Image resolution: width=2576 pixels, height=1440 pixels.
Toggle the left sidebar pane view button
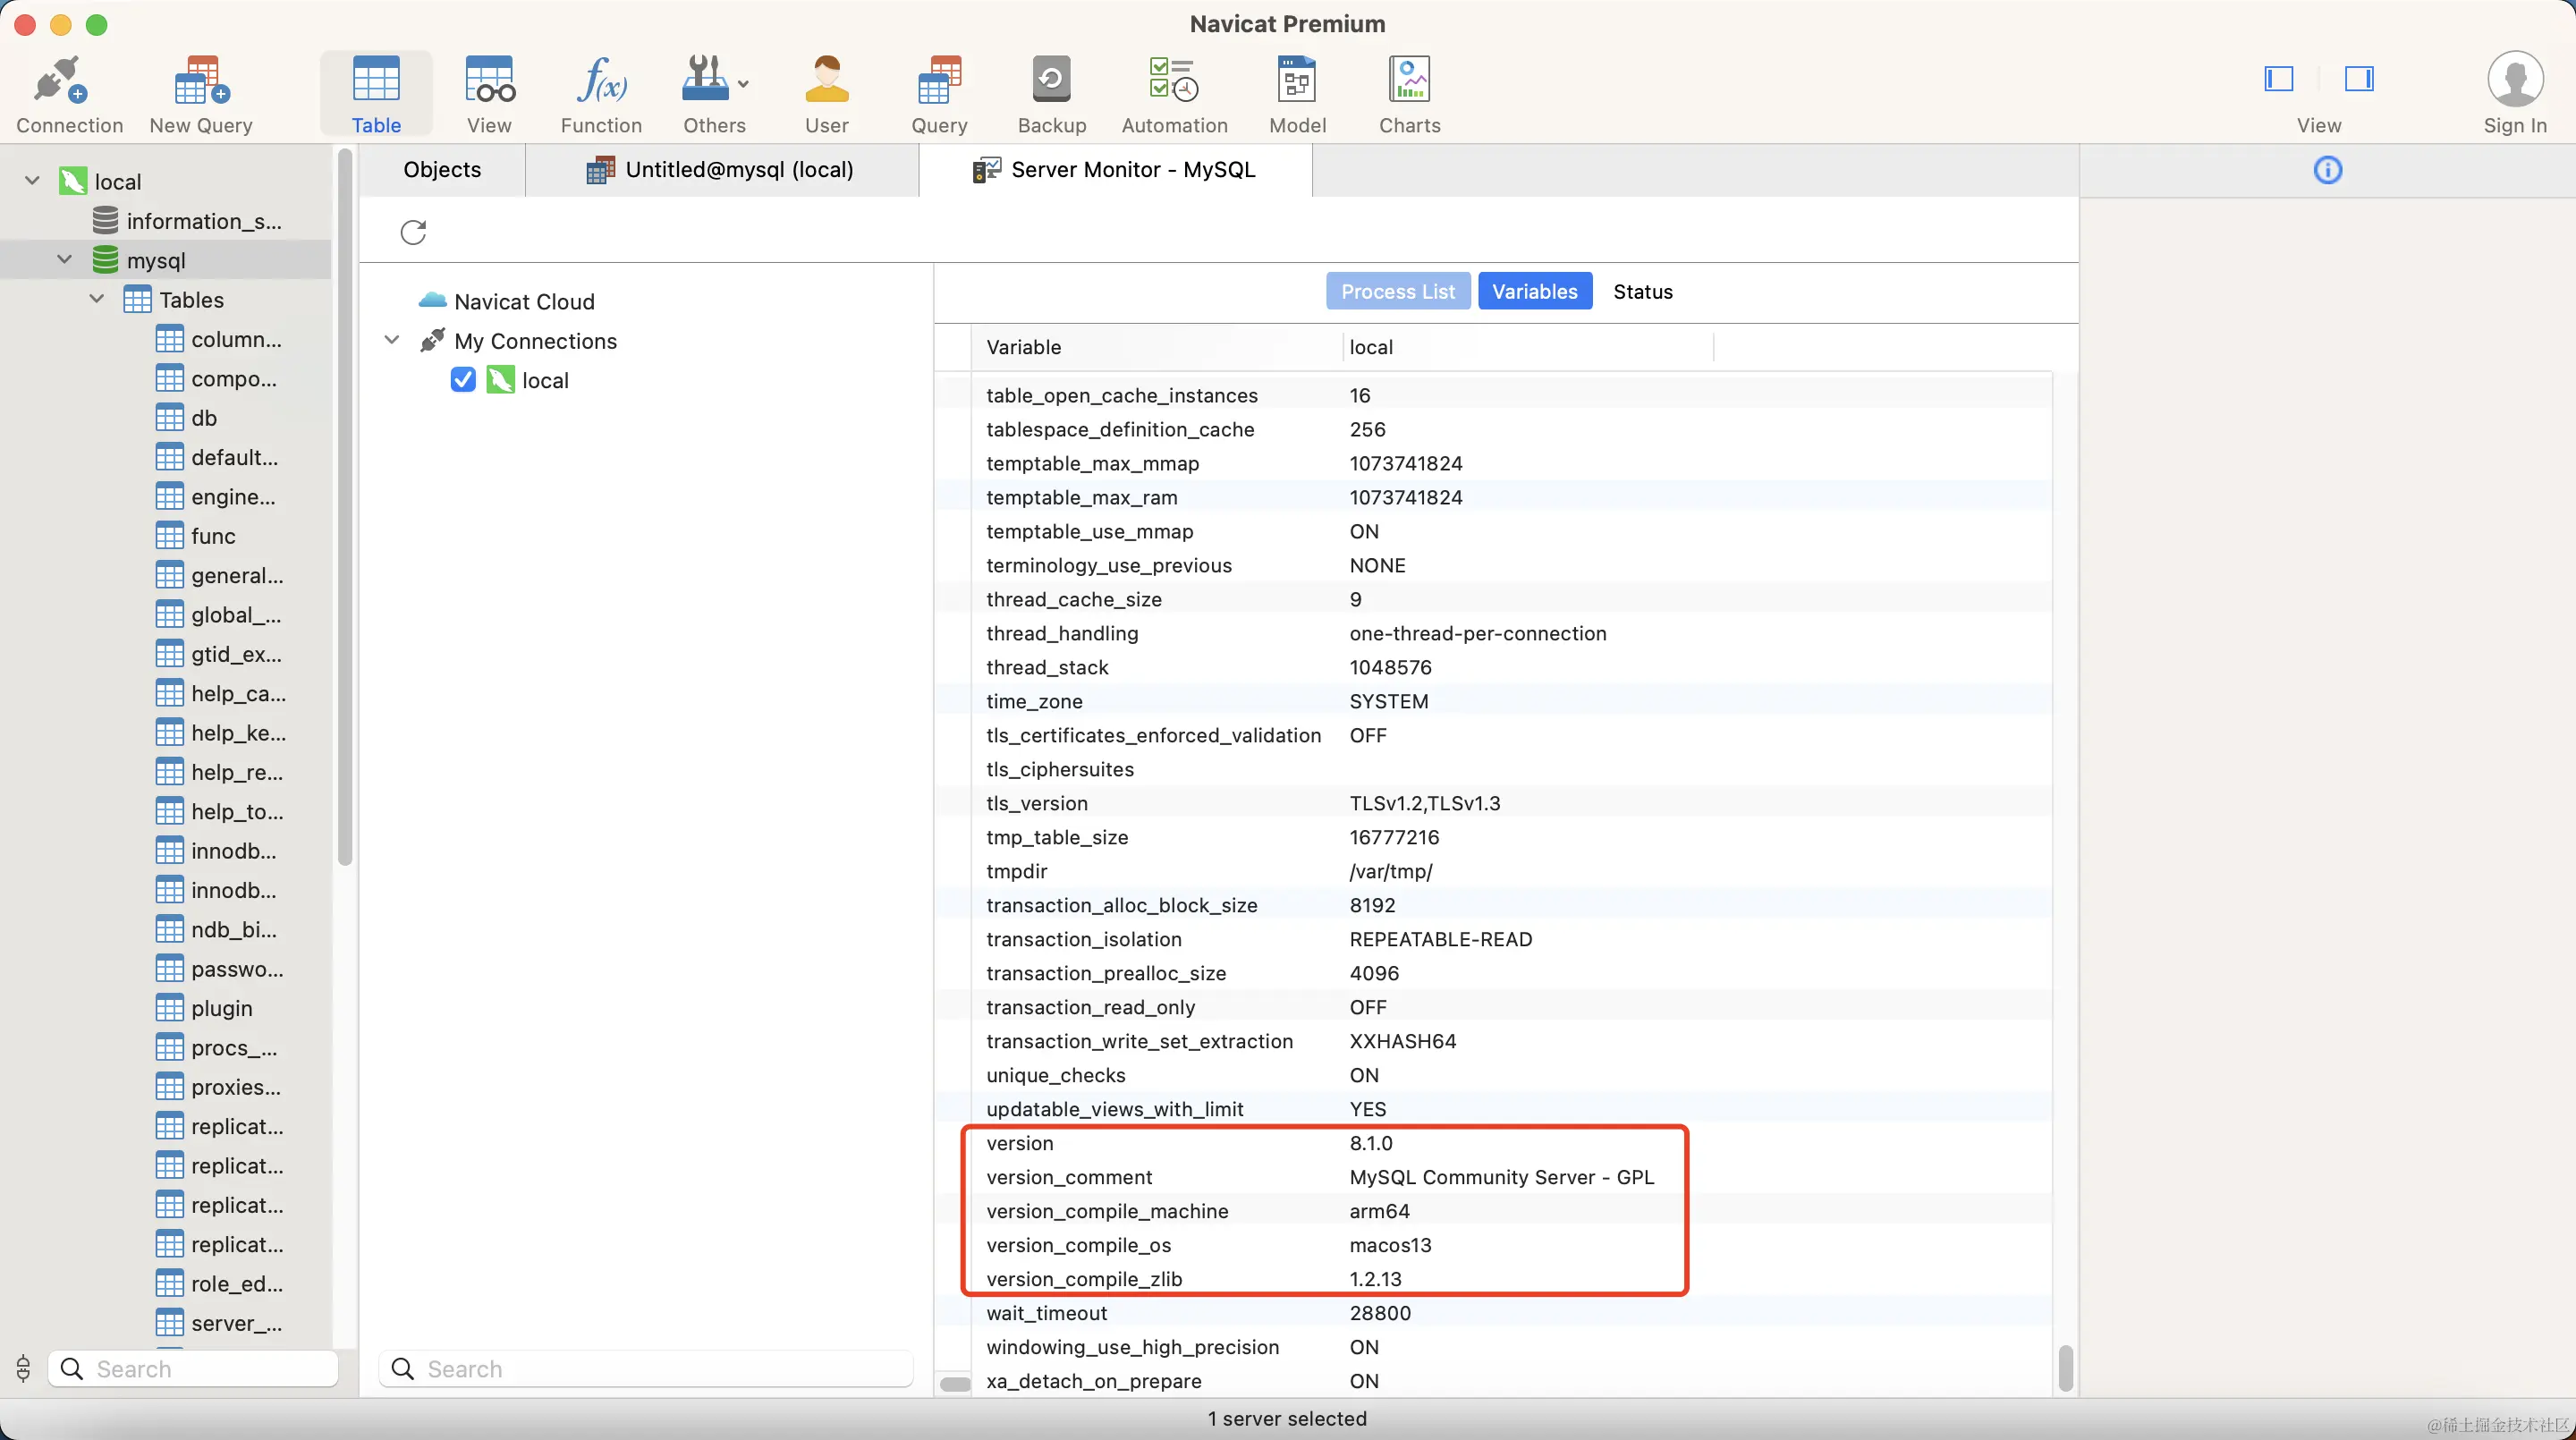click(2278, 78)
